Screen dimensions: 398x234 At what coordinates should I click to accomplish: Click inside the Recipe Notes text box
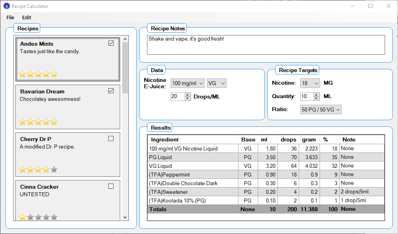266,45
